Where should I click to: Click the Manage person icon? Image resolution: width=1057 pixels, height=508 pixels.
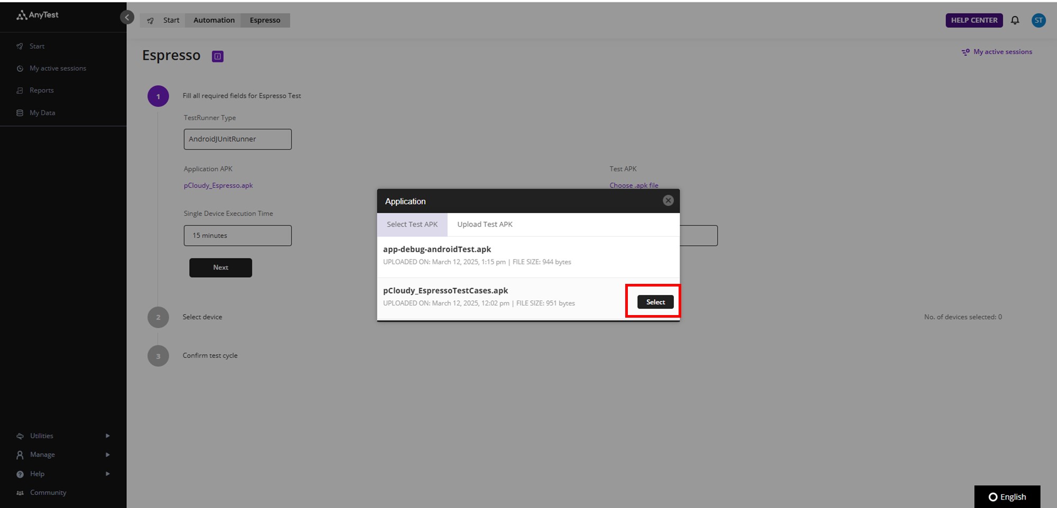click(x=20, y=455)
